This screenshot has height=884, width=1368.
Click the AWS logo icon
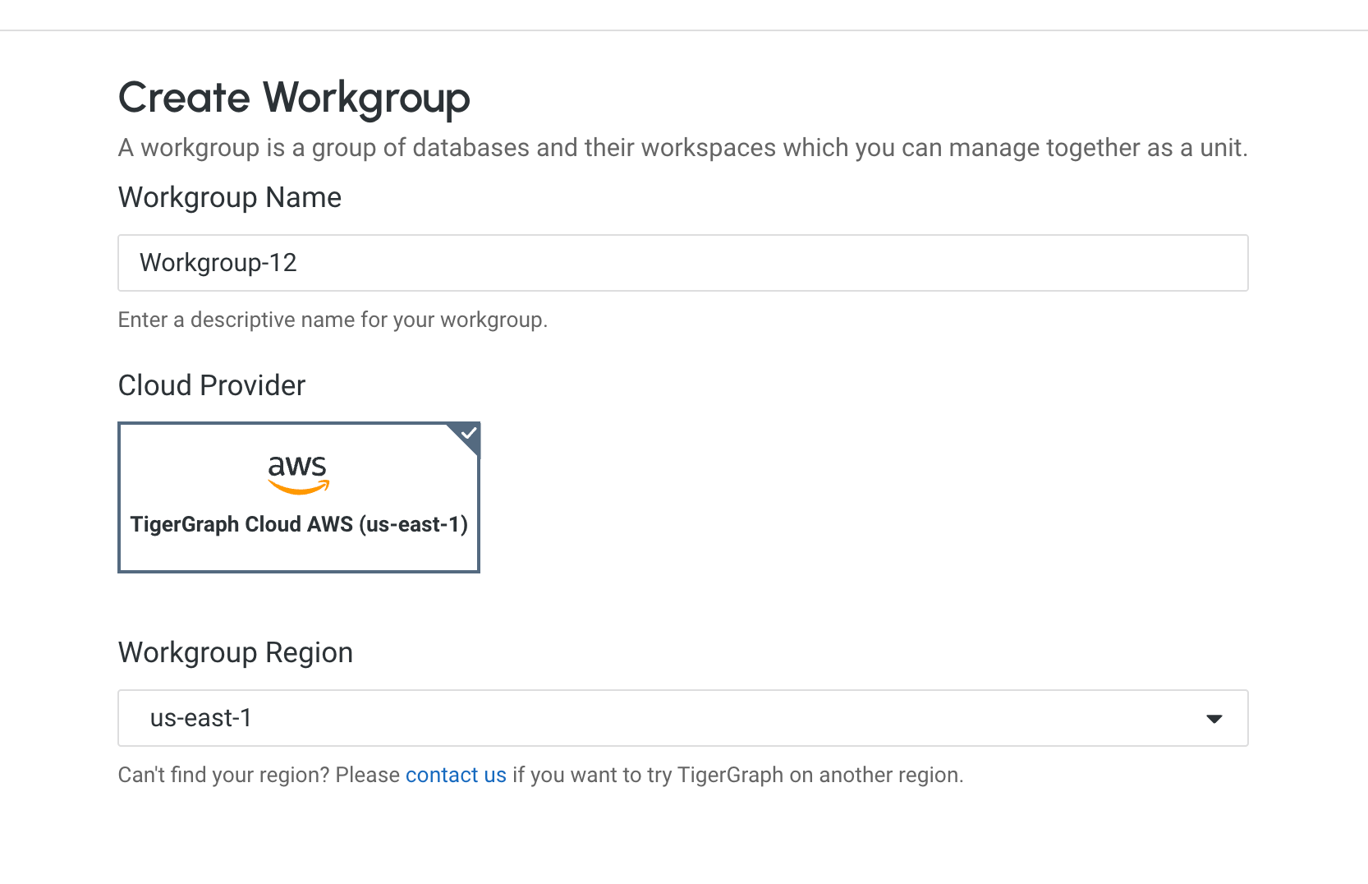298,475
